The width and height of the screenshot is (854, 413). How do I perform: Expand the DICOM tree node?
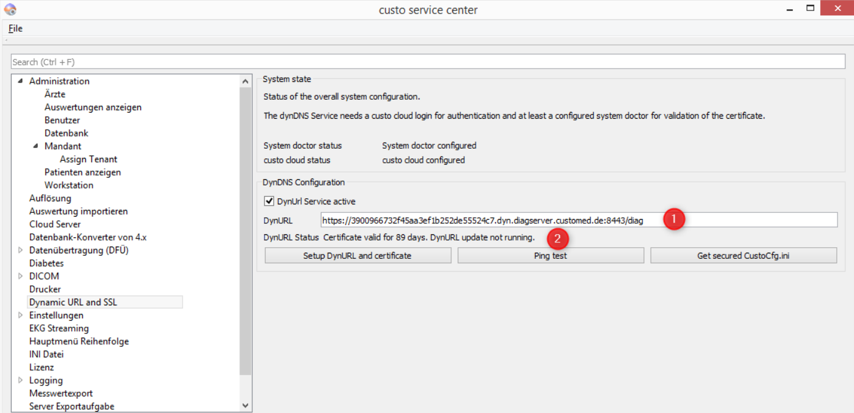point(21,276)
